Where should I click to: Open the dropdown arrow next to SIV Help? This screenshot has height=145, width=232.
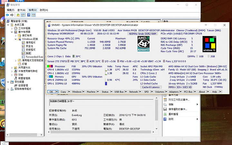point(220,92)
